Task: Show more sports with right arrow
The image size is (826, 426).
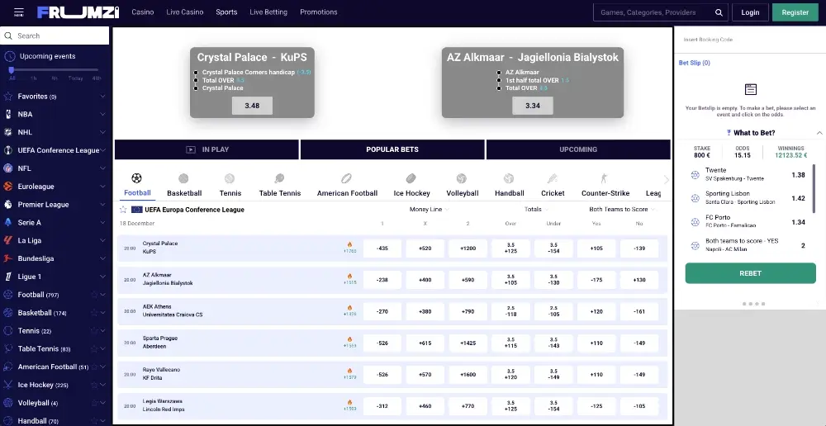Action: pos(667,180)
